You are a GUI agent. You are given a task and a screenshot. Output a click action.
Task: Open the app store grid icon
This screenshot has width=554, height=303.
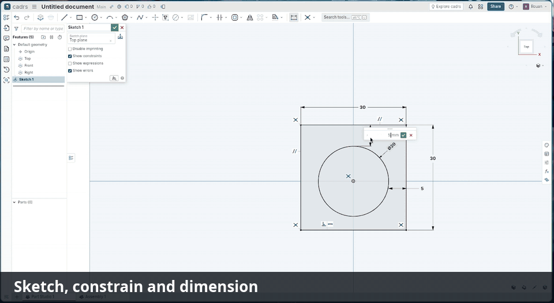coord(481,7)
